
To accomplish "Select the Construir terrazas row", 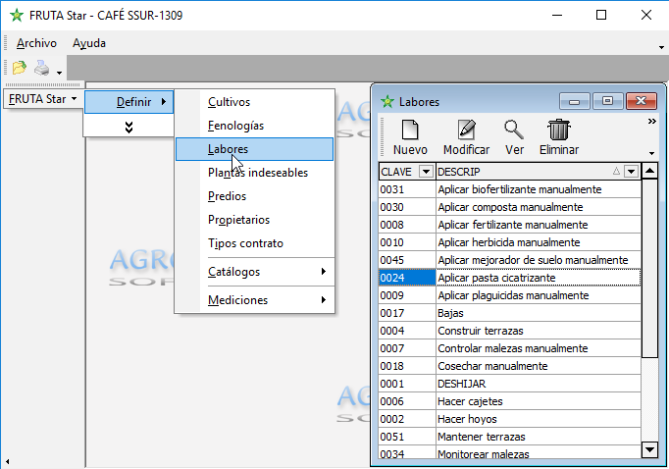I will 509,331.
